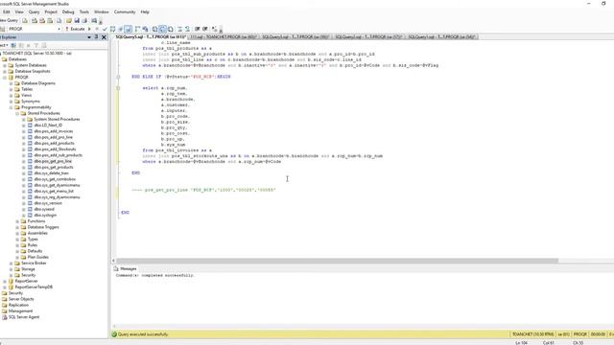Open Object Explorer window position dropdown
This screenshot has height=345, width=614.
(x=89, y=37)
